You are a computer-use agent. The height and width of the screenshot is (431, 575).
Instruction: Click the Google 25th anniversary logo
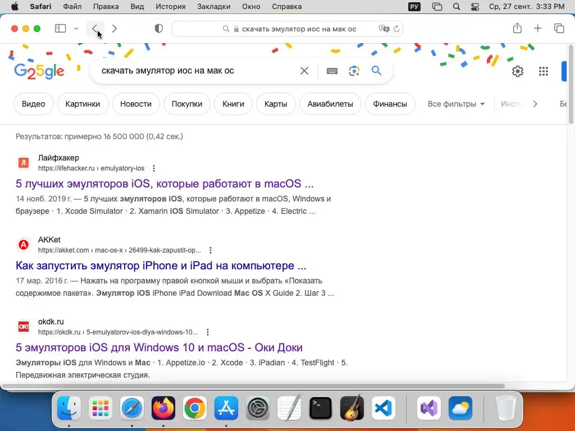pos(39,71)
